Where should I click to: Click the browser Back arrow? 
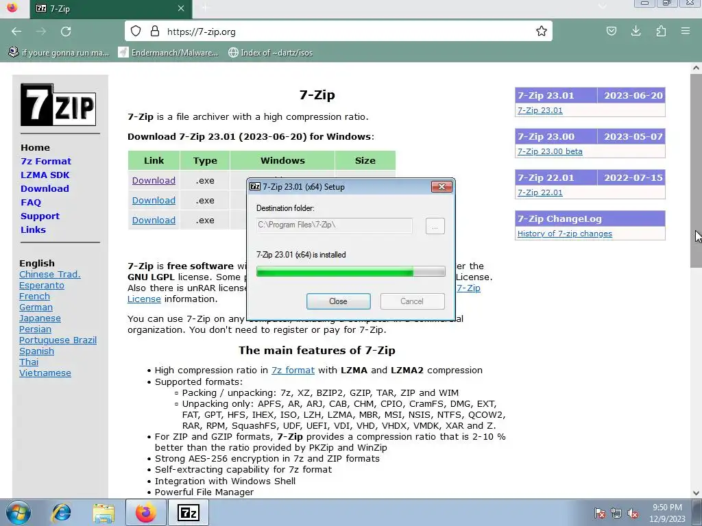pyautogui.click(x=16, y=32)
